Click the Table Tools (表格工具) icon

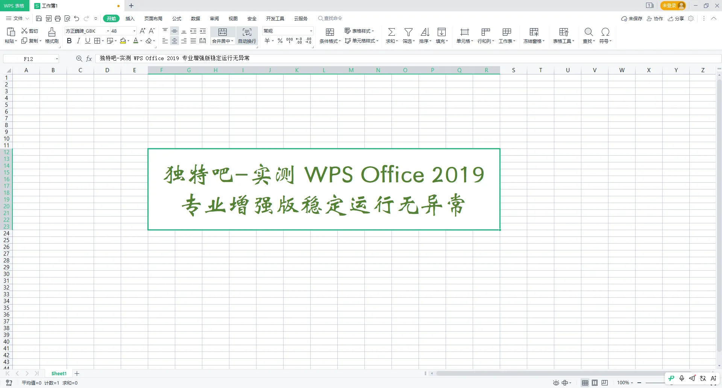[564, 32]
